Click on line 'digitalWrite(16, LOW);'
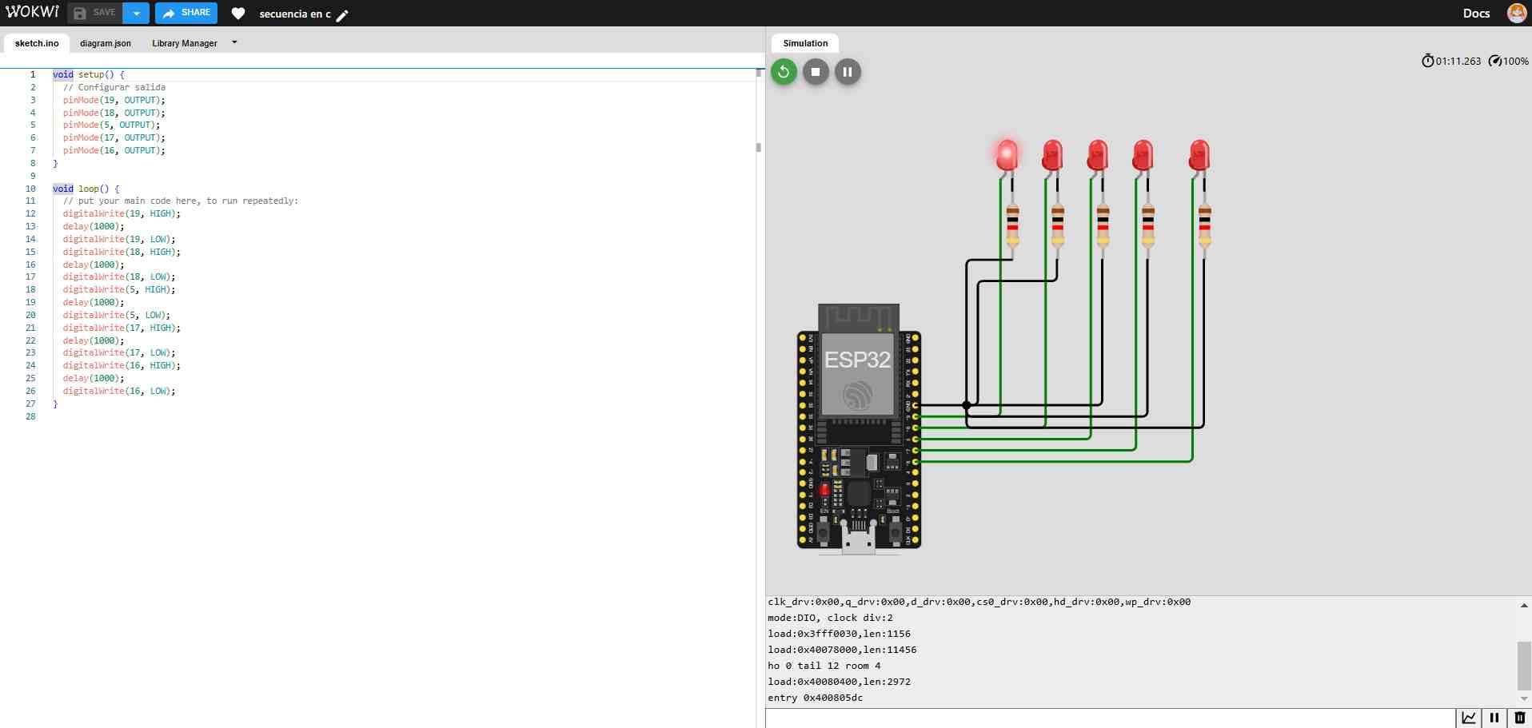This screenshot has height=728, width=1532. point(119,391)
